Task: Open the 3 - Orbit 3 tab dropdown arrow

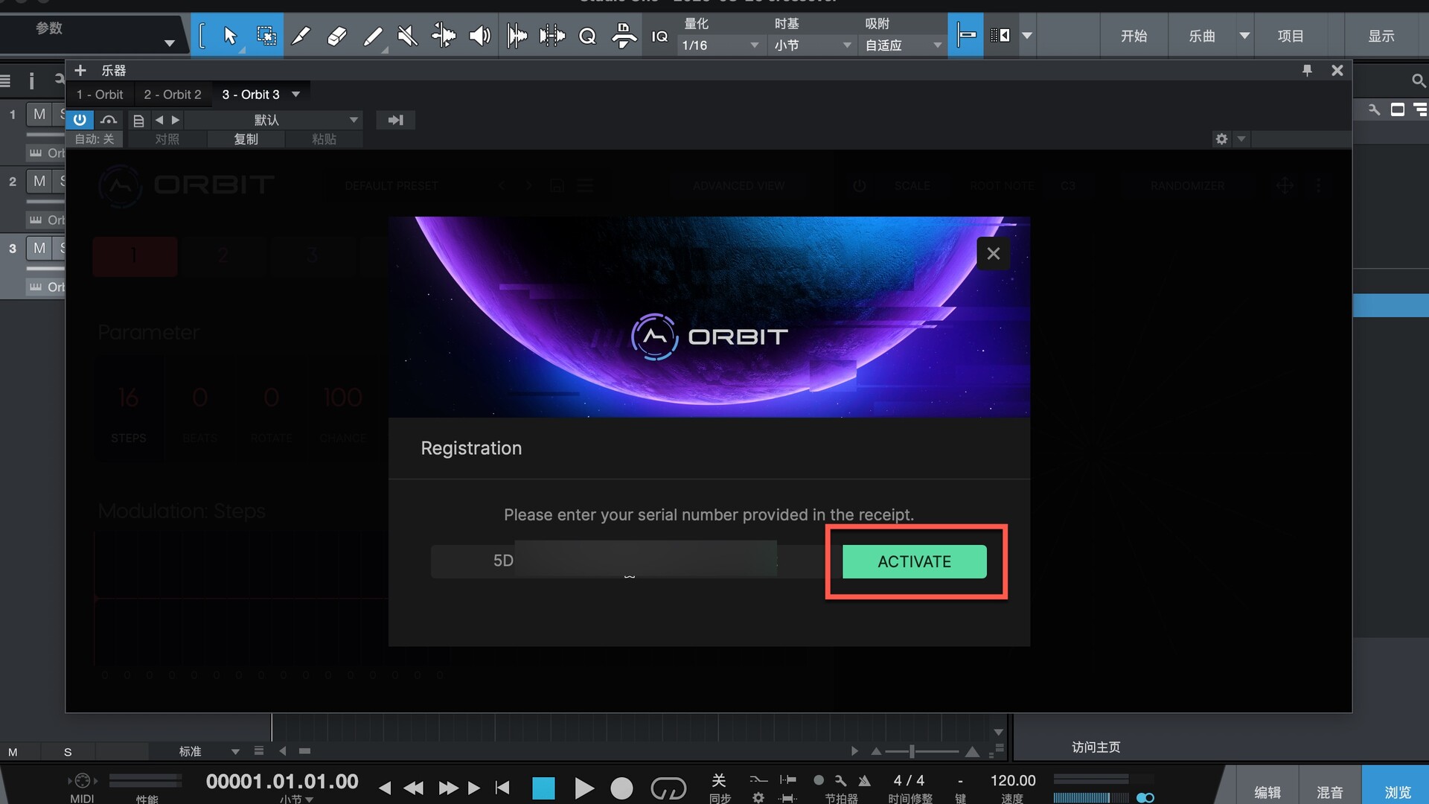Action: point(296,95)
